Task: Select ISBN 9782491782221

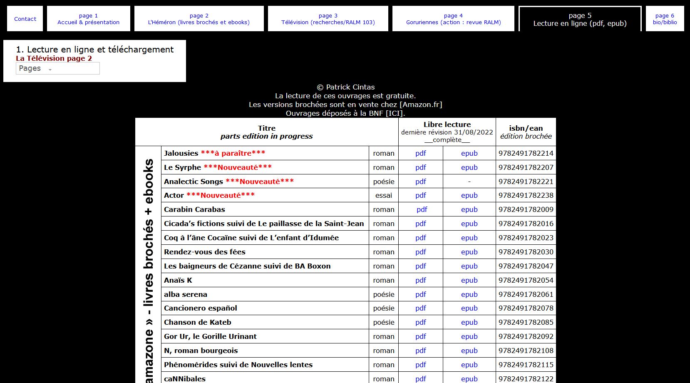Action: click(x=526, y=182)
